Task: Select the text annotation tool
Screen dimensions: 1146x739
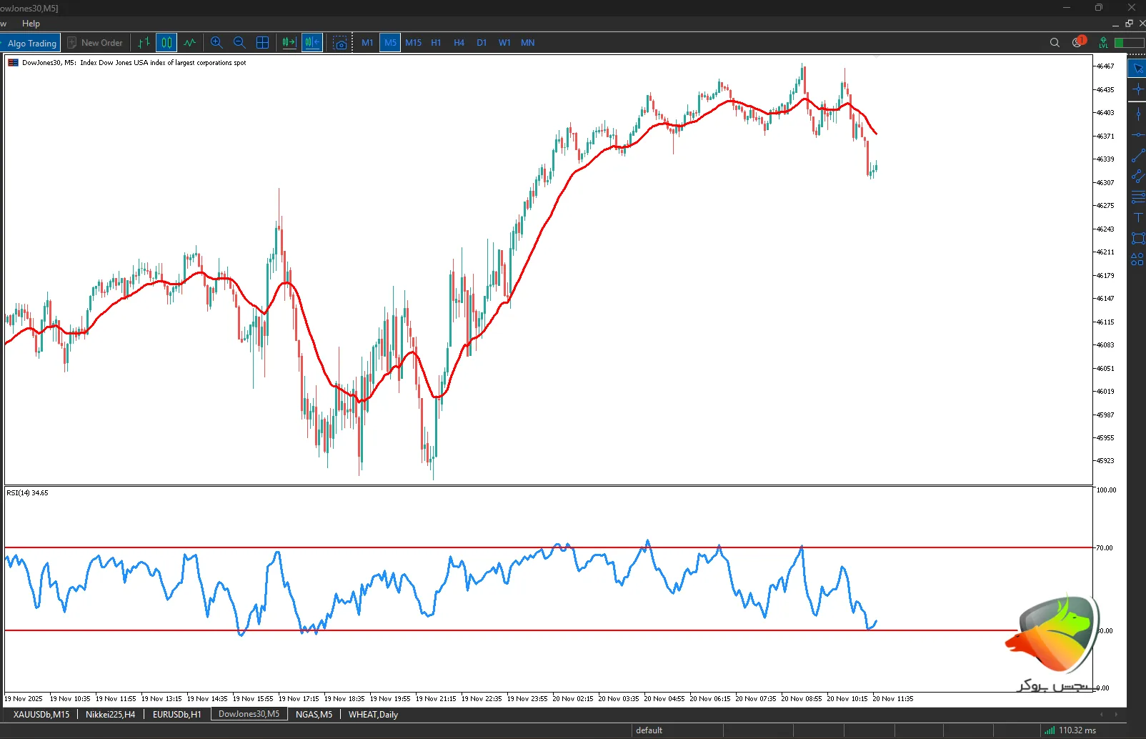Action: point(1137,218)
